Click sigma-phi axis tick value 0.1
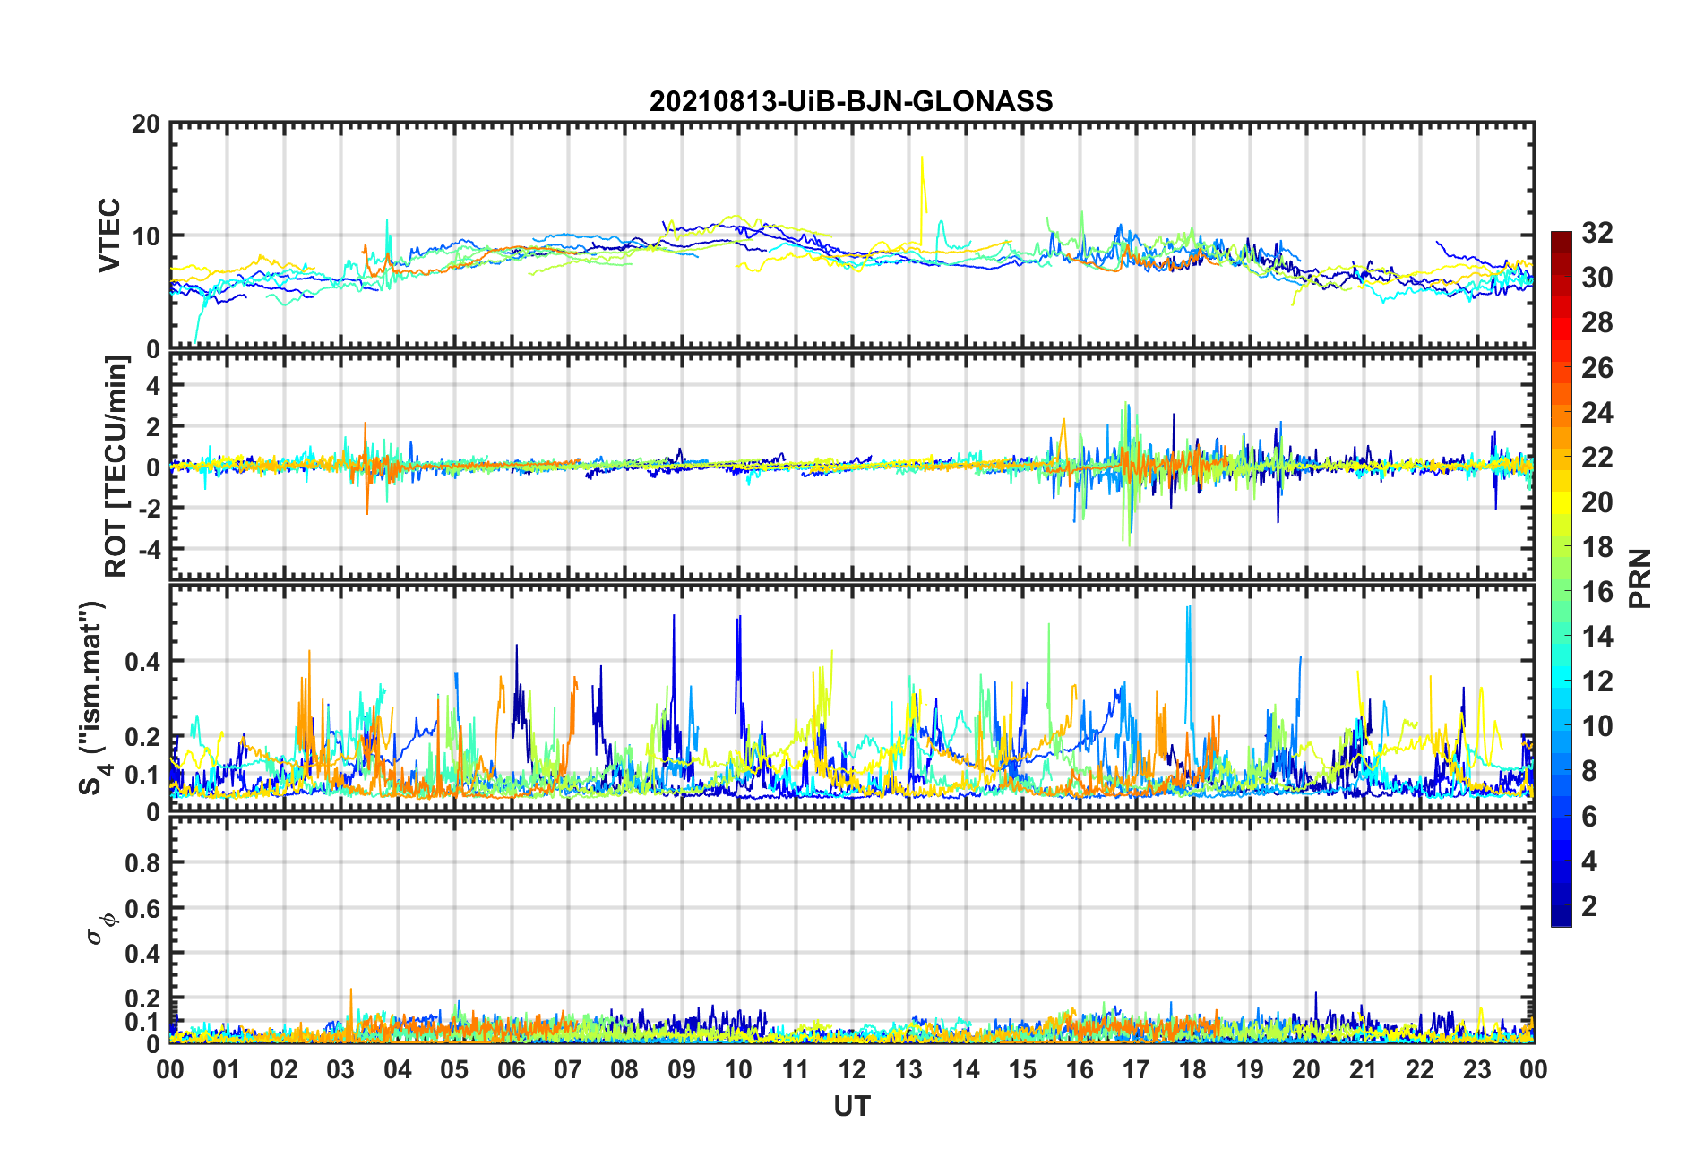The width and height of the screenshot is (1704, 1157). coord(143,1021)
